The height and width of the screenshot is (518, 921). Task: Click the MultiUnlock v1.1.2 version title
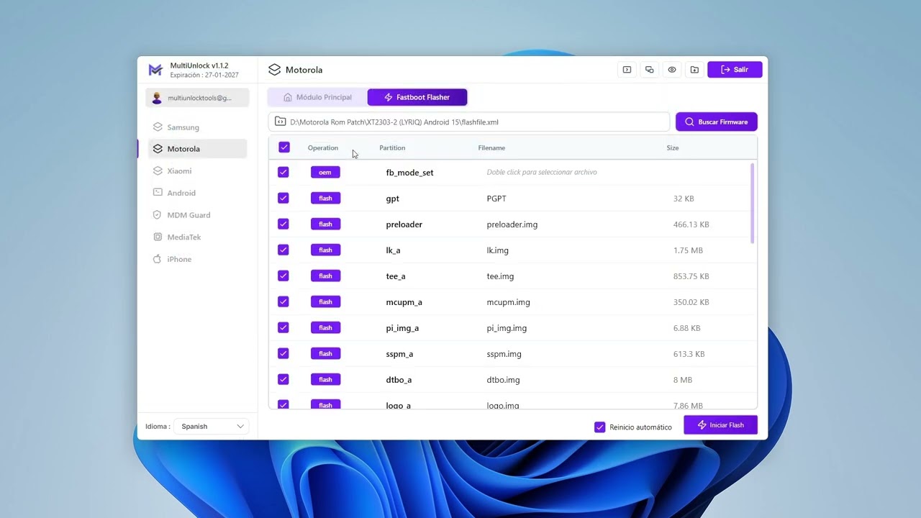[199, 65]
